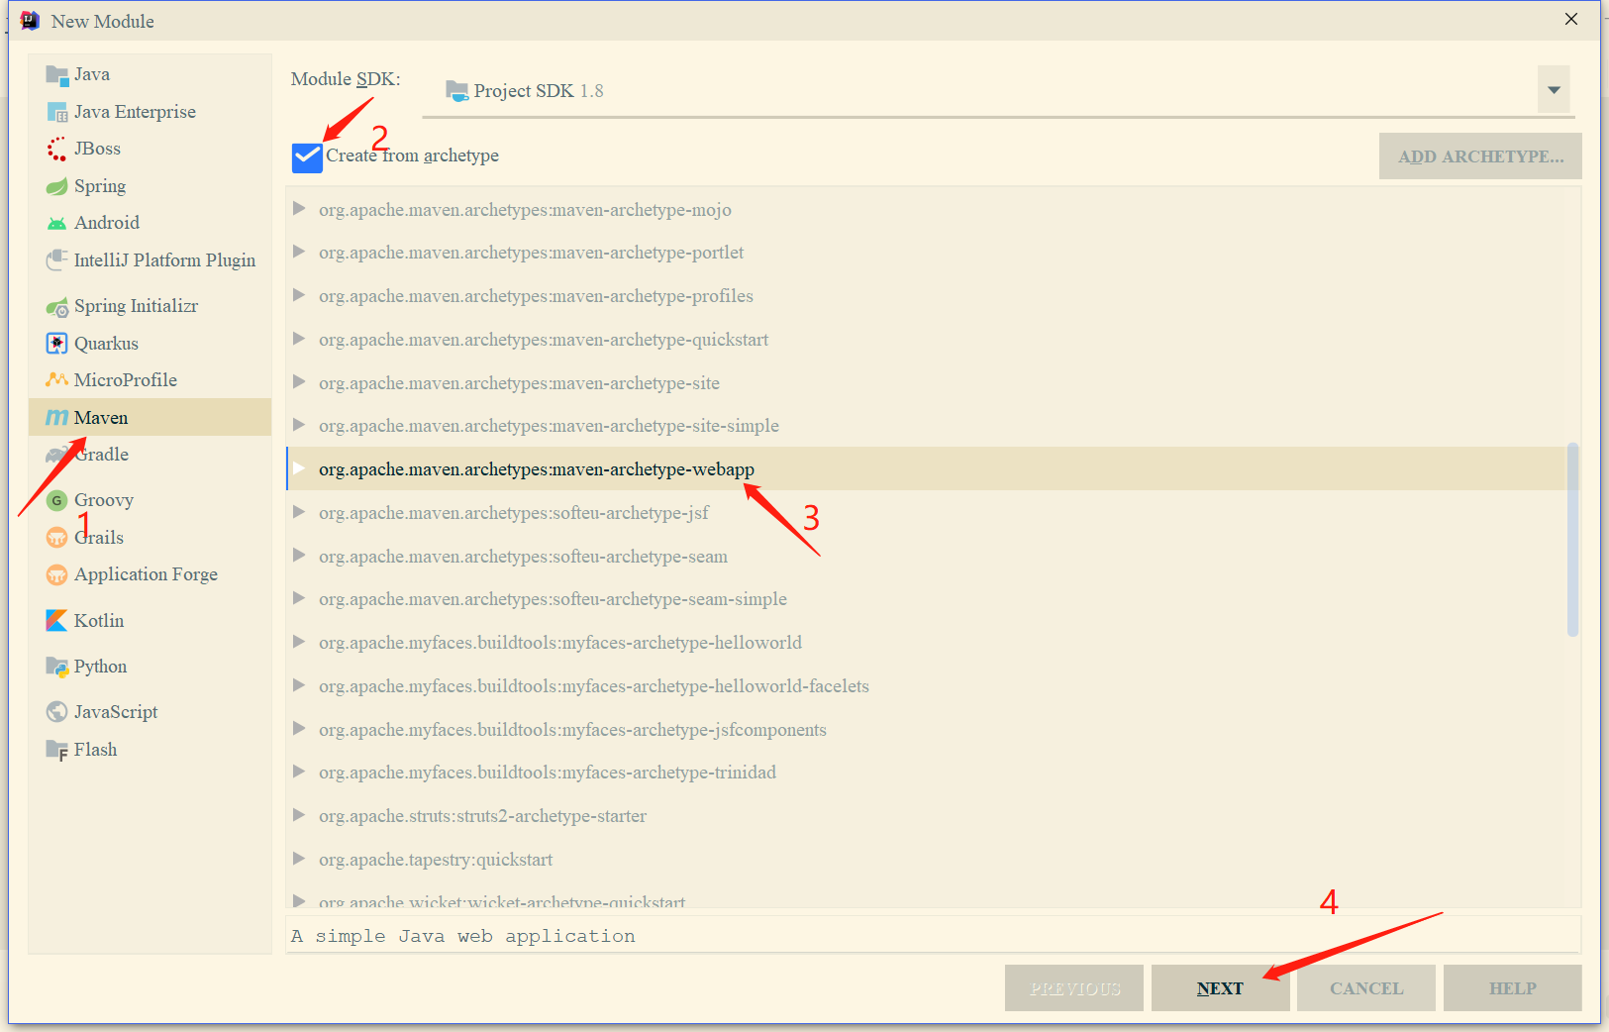Image resolution: width=1609 pixels, height=1032 pixels.
Task: Expand the maven-archetype-site entry
Action: pos(298,382)
